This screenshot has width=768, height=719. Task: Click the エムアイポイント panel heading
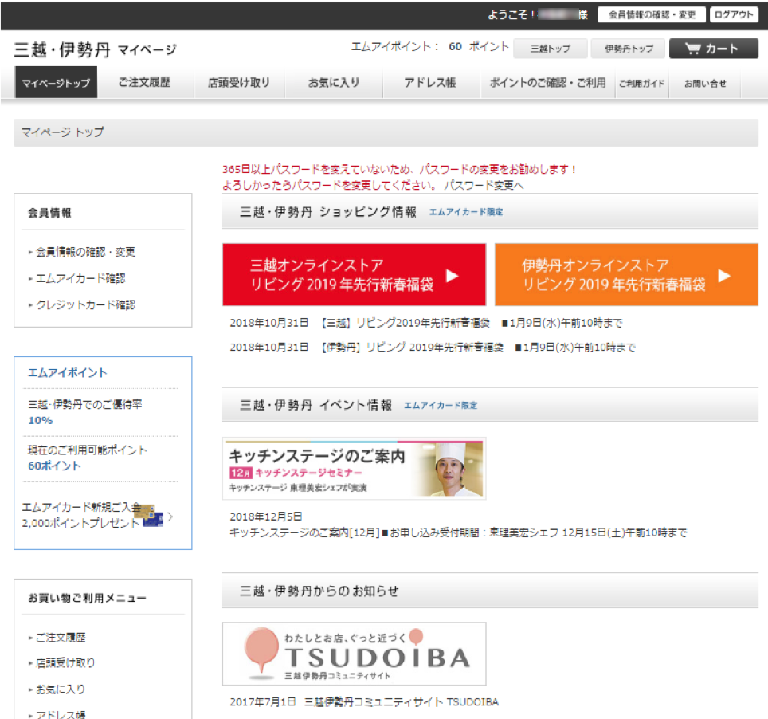click(68, 372)
